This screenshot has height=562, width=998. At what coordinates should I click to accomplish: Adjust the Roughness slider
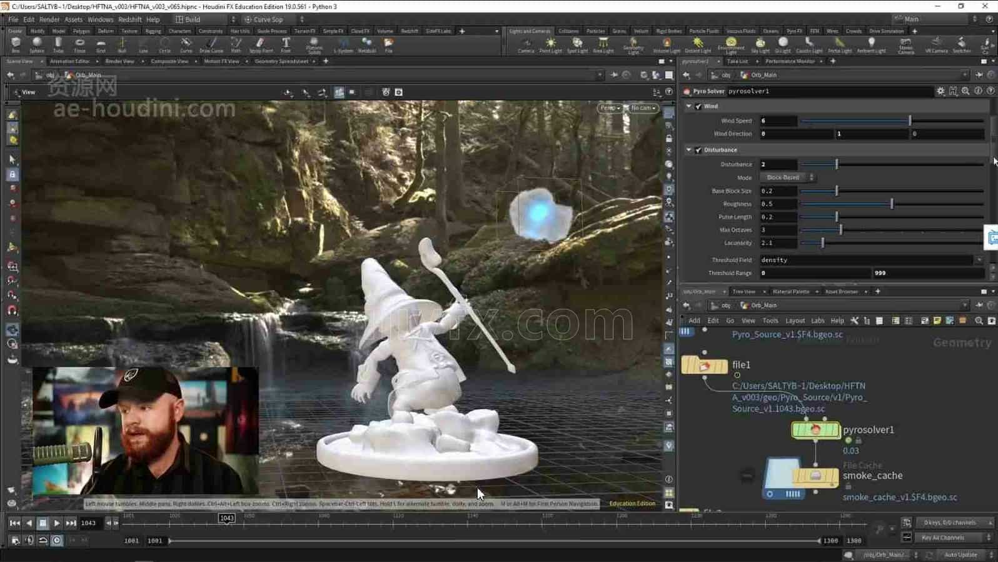tap(891, 204)
